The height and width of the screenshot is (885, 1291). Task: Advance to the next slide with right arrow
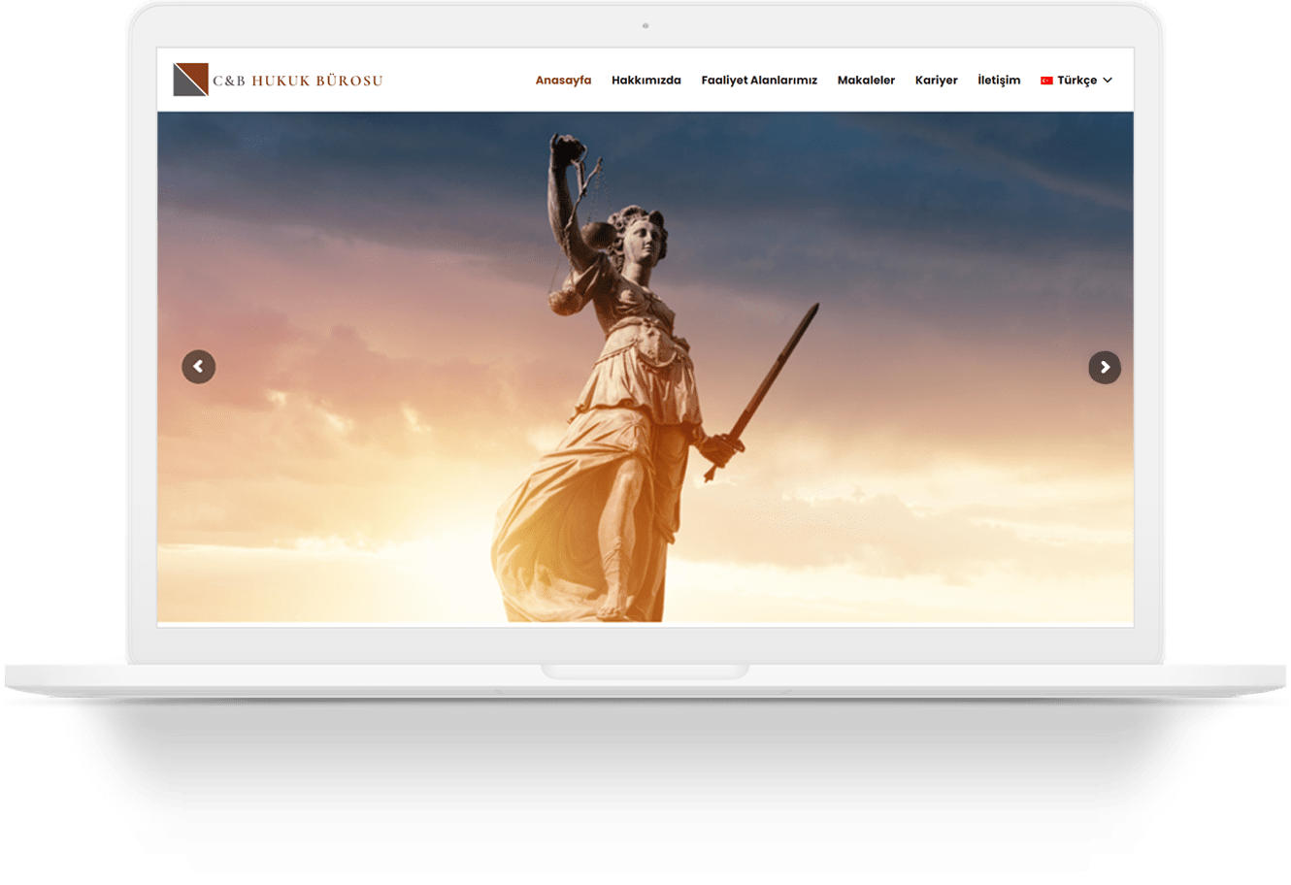(1105, 367)
